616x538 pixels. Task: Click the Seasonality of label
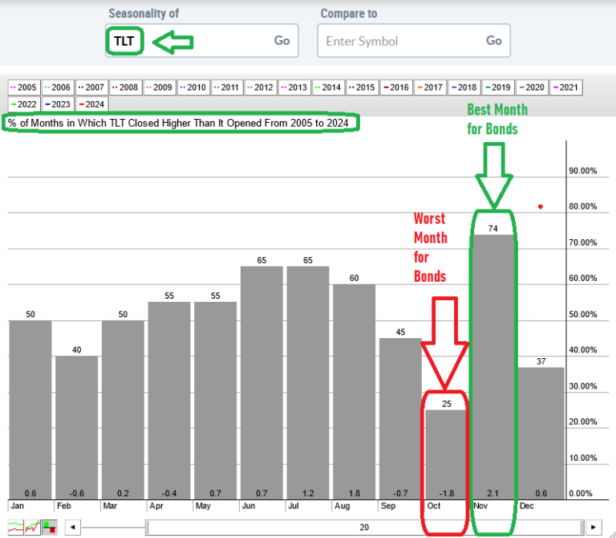coord(144,14)
